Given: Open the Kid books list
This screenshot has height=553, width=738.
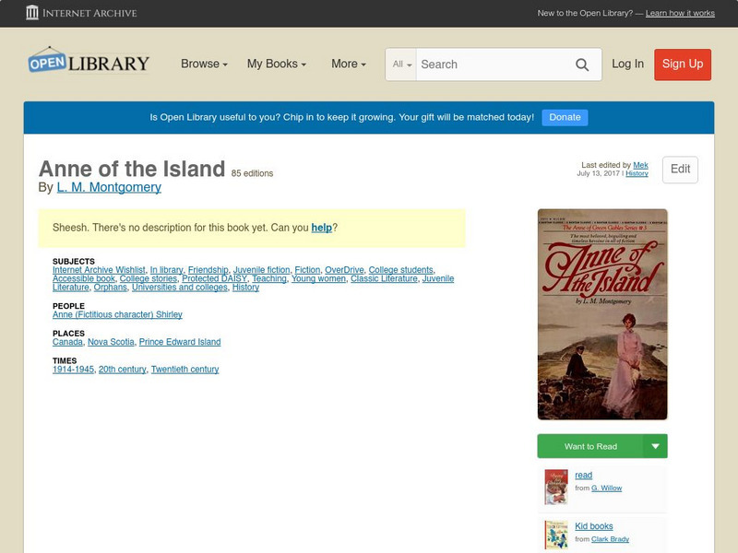Looking at the screenshot, I should pos(594,526).
